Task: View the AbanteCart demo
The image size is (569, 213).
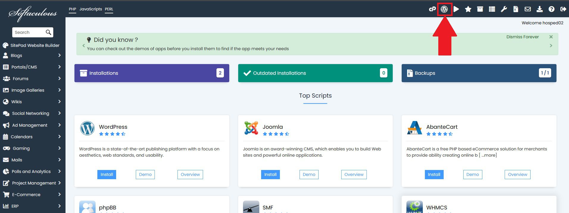Action: 473,174
